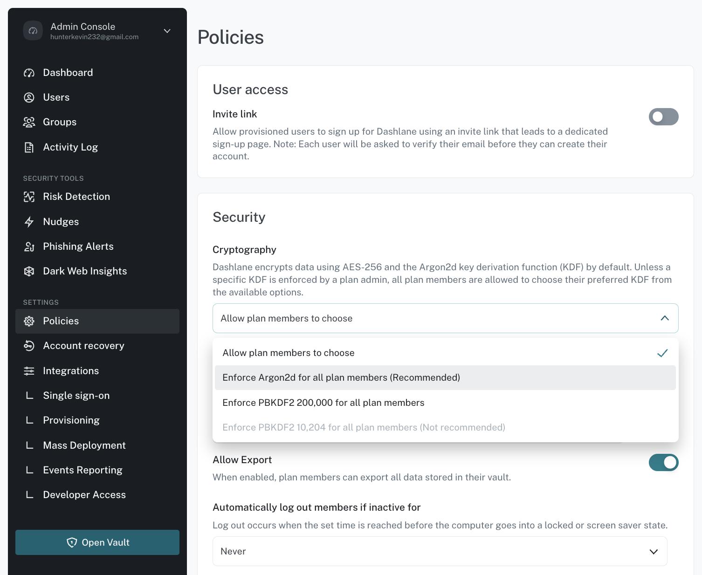The image size is (702, 575).
Task: Select Enforce PBKDF2 10,204 not recommended option
Action: pos(446,427)
